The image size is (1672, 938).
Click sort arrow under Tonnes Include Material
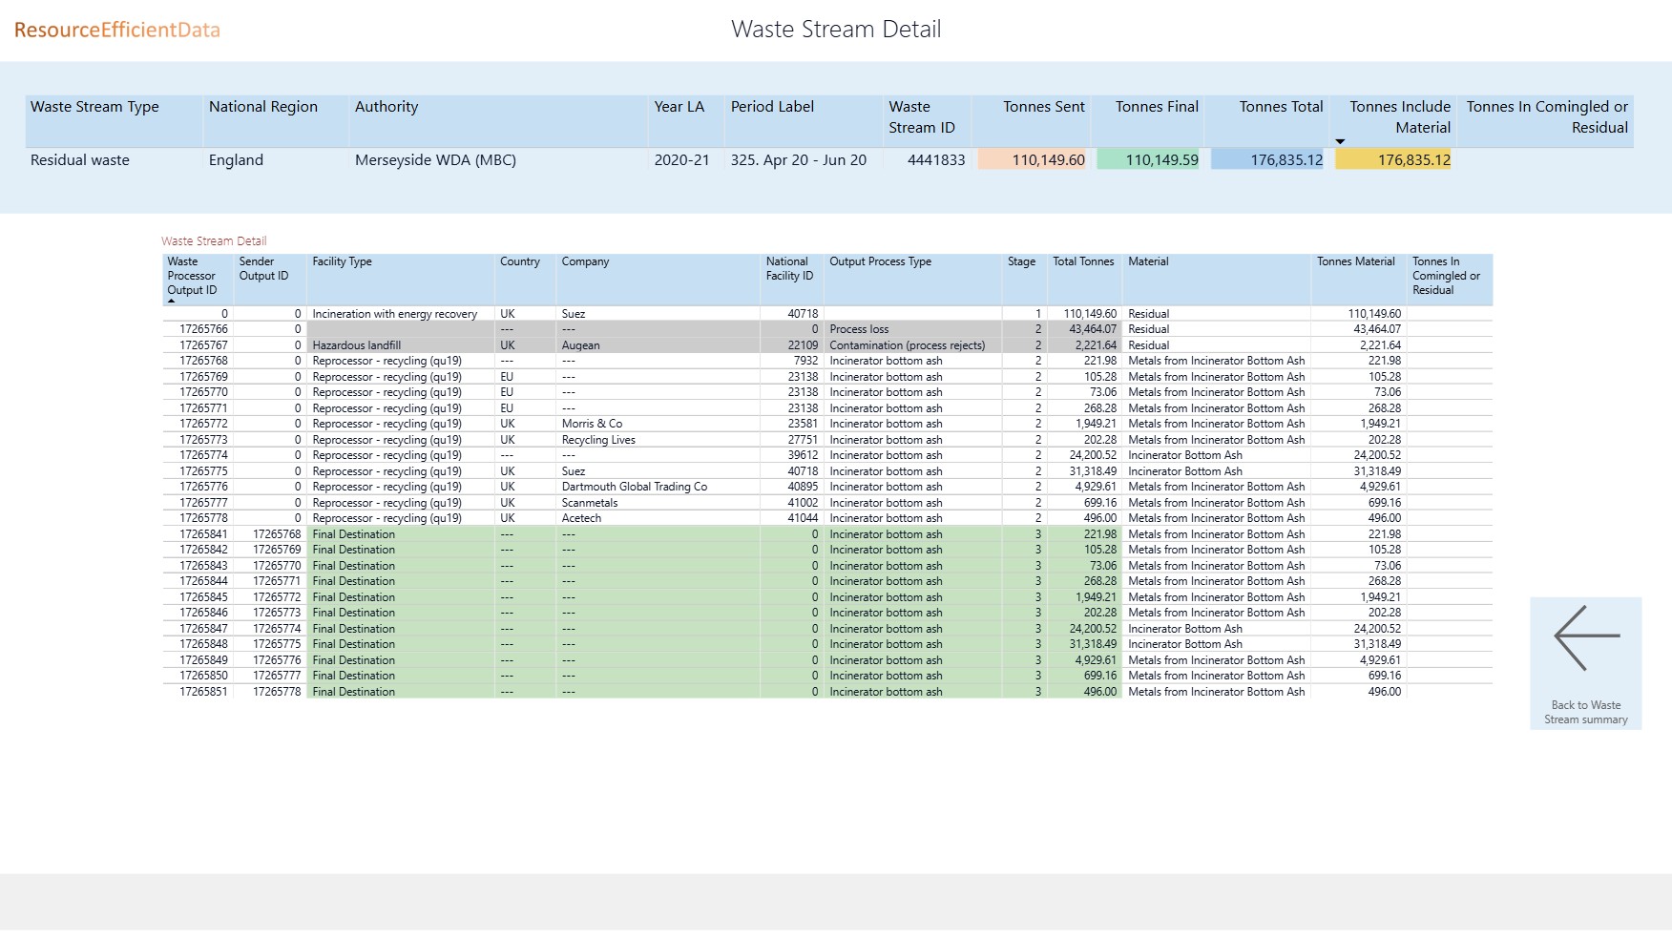pyautogui.click(x=1340, y=141)
